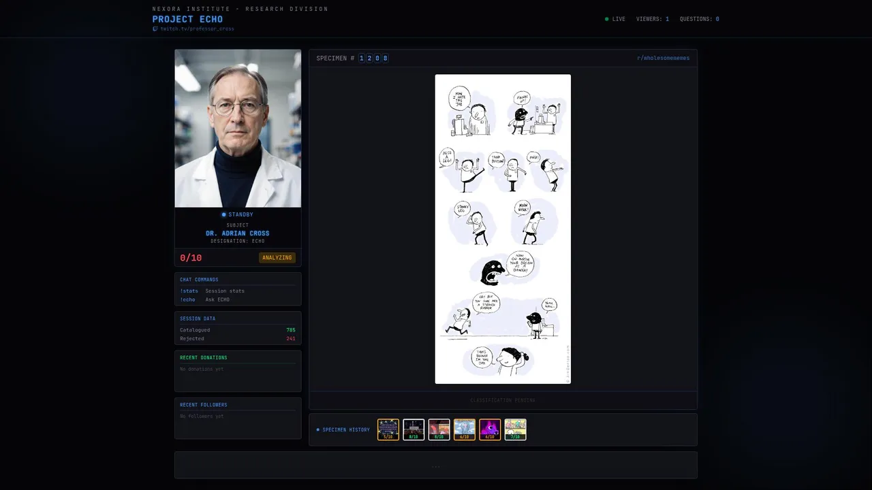Click the !stats chat command
This screenshot has height=490, width=872.
tap(189, 291)
